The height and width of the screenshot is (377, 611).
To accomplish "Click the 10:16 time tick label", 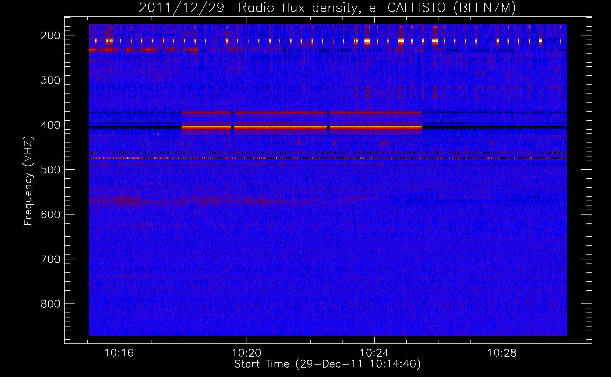I will click(x=119, y=353).
